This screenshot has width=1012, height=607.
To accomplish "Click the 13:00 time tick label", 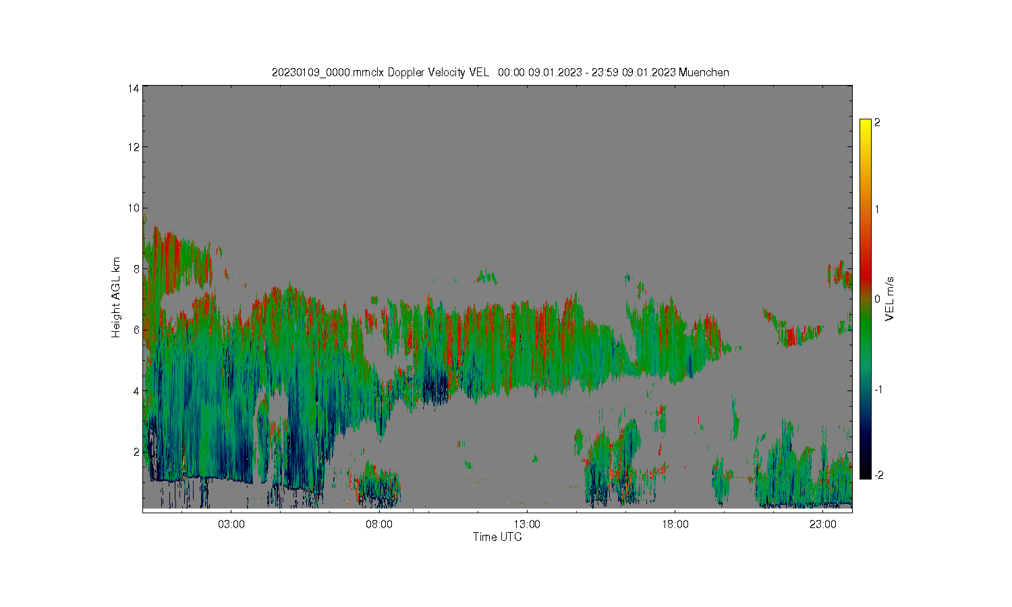I will [x=527, y=524].
